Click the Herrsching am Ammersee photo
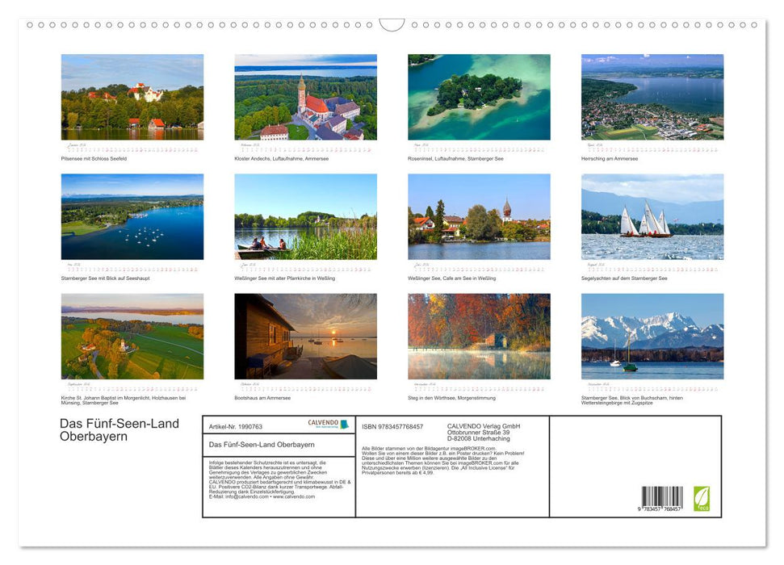784x565 pixels. click(651, 96)
